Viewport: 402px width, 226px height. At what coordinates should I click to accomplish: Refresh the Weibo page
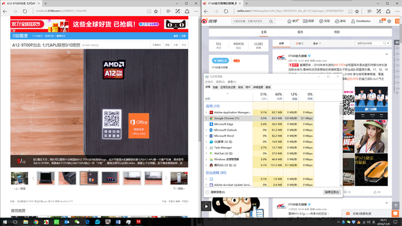click(x=226, y=11)
